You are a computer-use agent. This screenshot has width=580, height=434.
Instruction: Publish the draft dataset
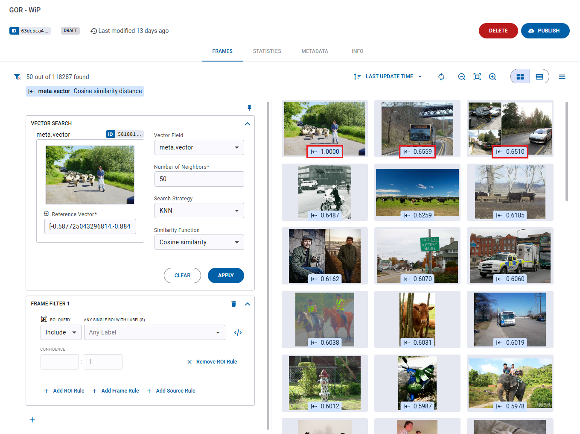(545, 30)
